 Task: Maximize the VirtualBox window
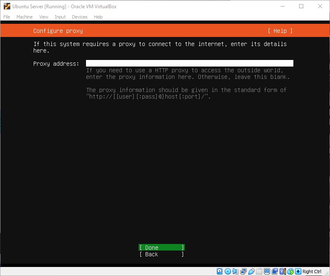[301, 6]
